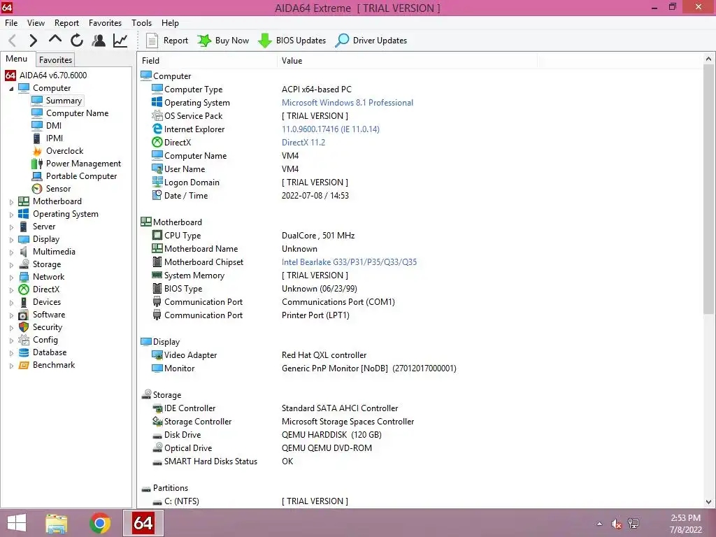Expand the Display tree node
Image resolution: width=716 pixels, height=537 pixels.
[11, 240]
